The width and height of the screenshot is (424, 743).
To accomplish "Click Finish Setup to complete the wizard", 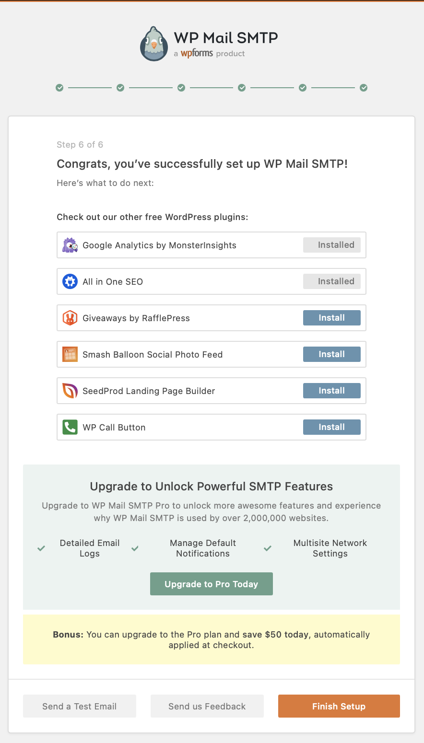I will (339, 706).
